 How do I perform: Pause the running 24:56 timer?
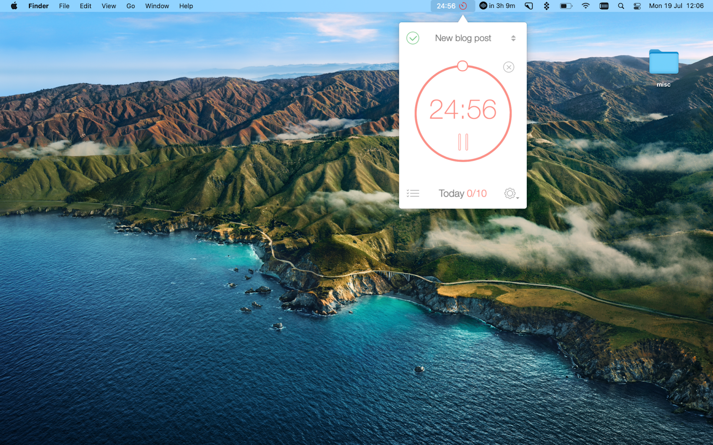point(463,142)
